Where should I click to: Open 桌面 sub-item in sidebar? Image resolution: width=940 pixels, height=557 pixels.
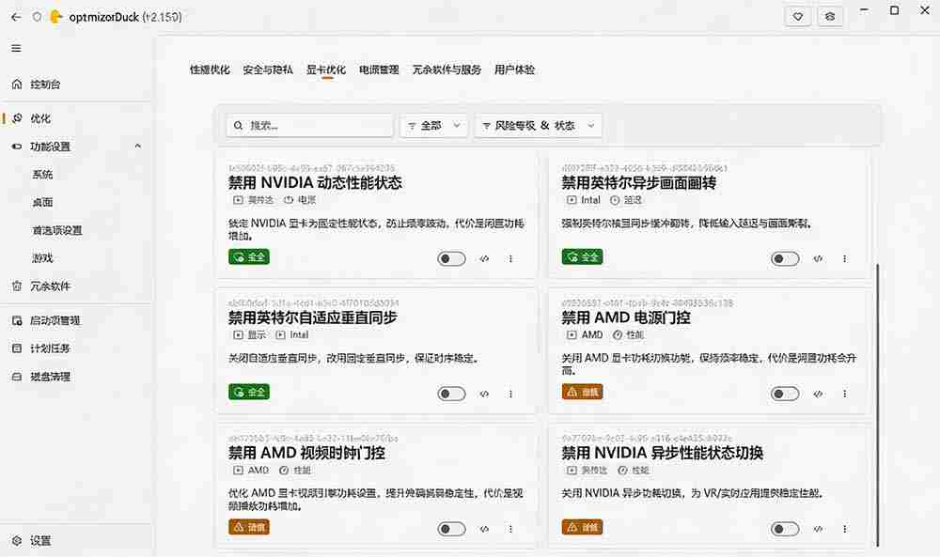point(42,203)
